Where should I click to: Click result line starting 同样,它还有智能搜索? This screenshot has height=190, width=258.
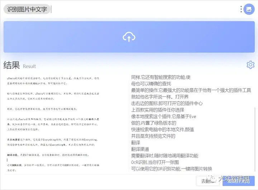[x=161, y=77]
